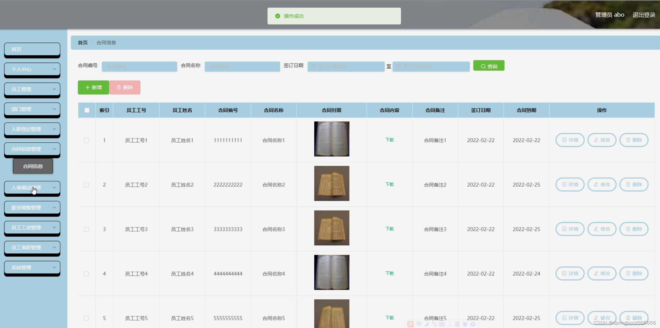
Task: Click 删除 trash button for row 3
Action: click(x=634, y=229)
